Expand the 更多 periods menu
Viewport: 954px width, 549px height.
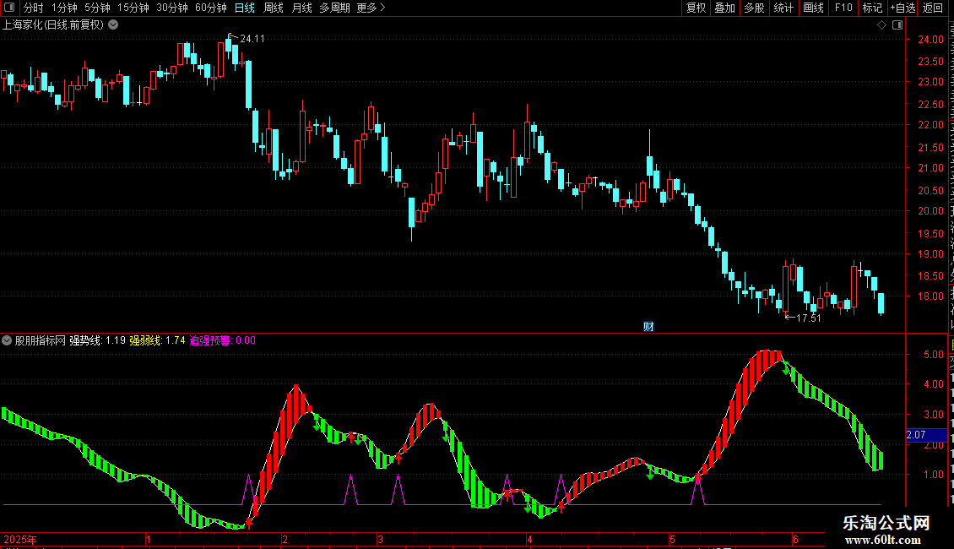(x=371, y=8)
